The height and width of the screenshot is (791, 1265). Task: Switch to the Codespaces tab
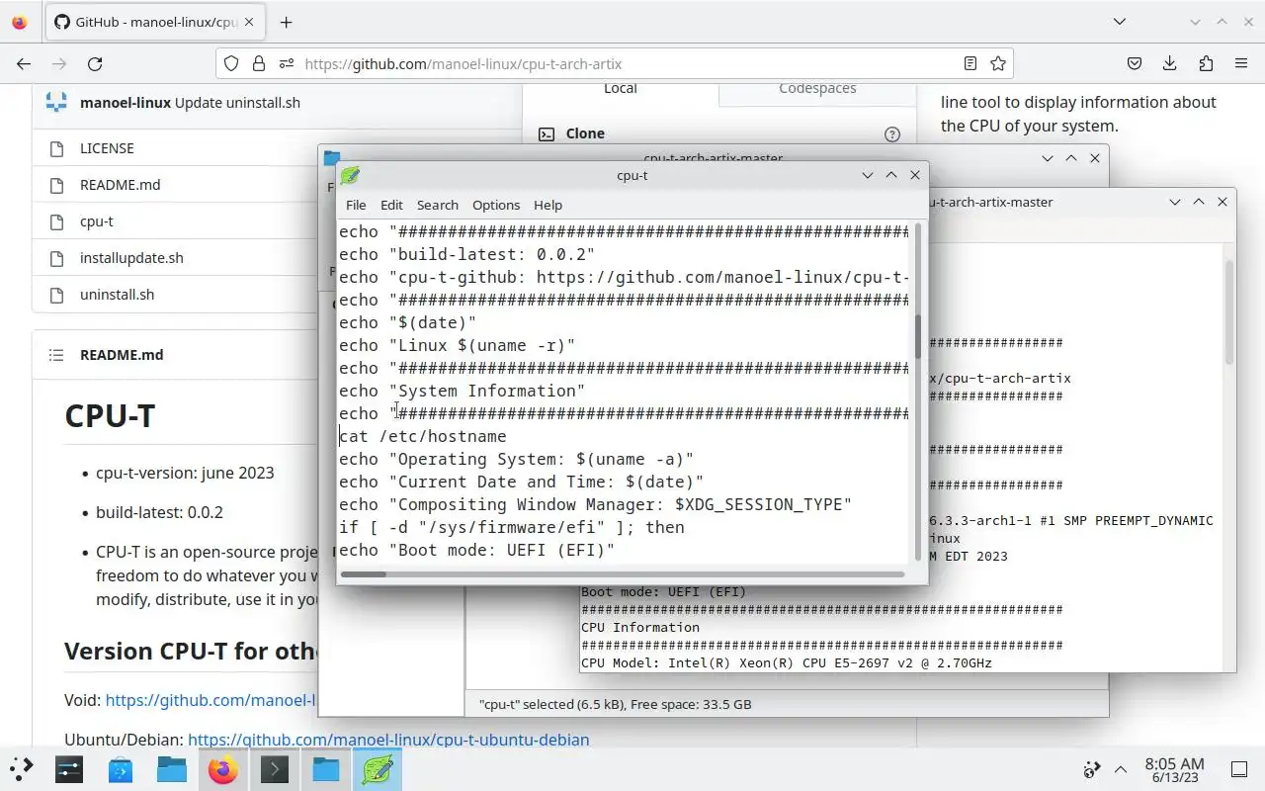[817, 89]
